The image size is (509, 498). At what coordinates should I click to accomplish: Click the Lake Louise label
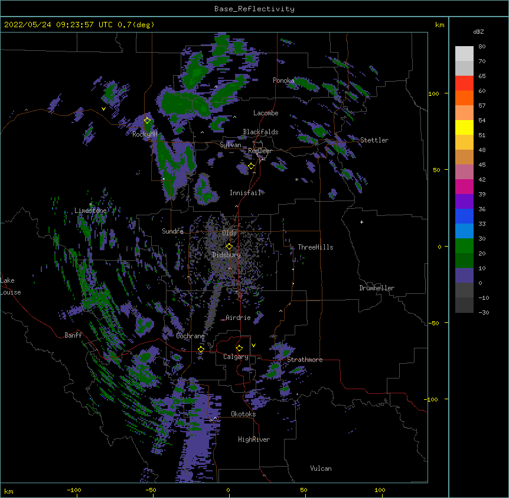11,286
